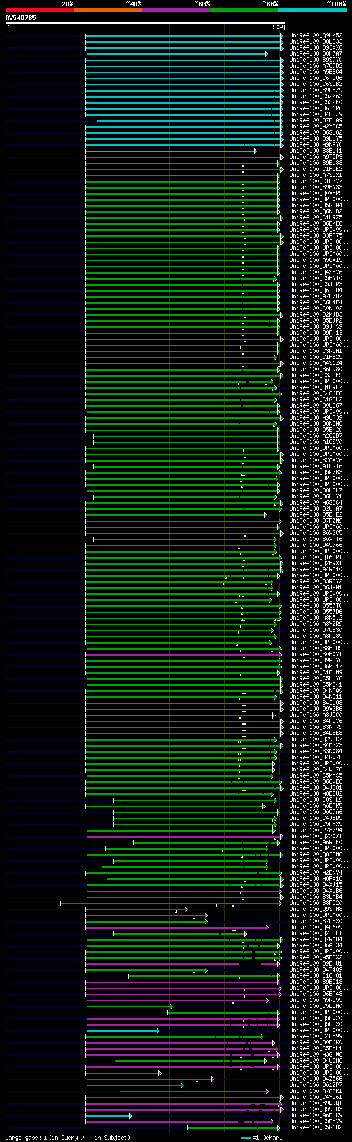Click the purple alignment bar for B0E0Y1
352x1142 pixels.
[x=183, y=655]
